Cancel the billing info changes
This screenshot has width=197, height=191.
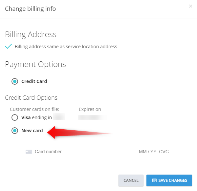tap(131, 180)
